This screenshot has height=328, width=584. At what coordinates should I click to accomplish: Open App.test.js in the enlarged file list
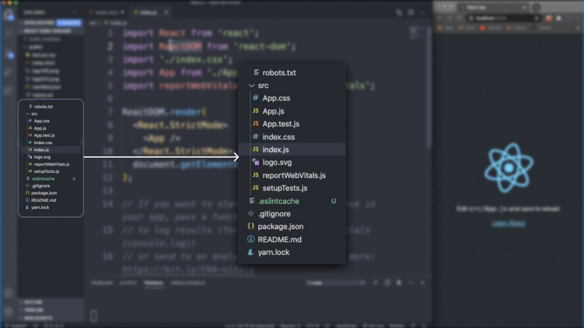pos(280,124)
